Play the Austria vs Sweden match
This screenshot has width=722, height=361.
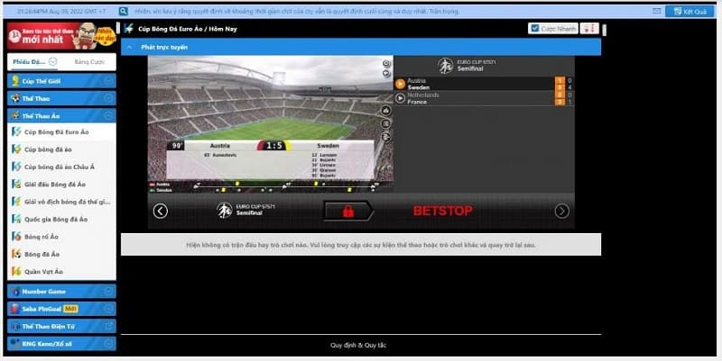[x=400, y=84]
